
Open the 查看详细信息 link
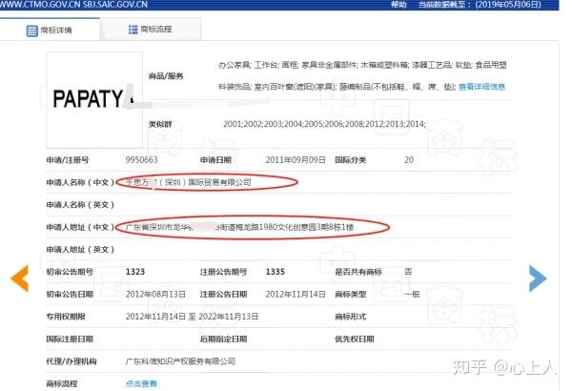click(481, 87)
